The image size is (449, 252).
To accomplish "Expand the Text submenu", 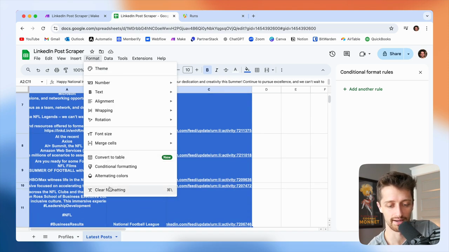I will 130,92.
